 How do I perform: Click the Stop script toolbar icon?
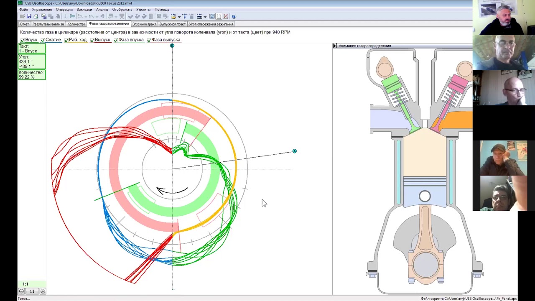[191, 16]
